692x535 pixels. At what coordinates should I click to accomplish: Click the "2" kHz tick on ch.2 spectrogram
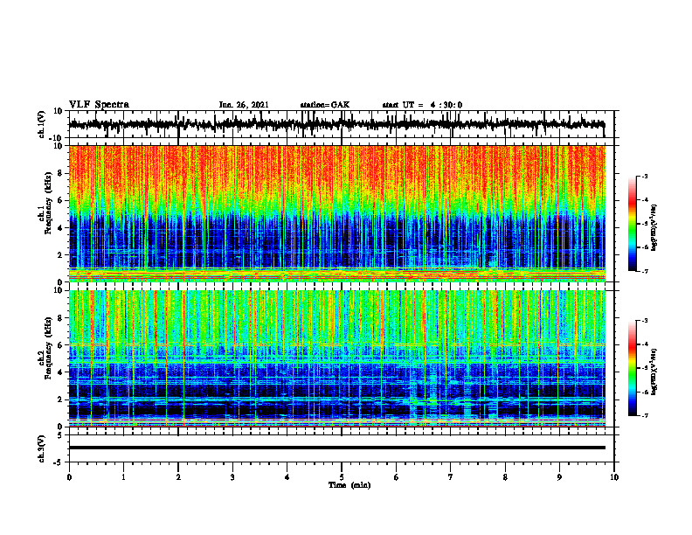point(60,400)
